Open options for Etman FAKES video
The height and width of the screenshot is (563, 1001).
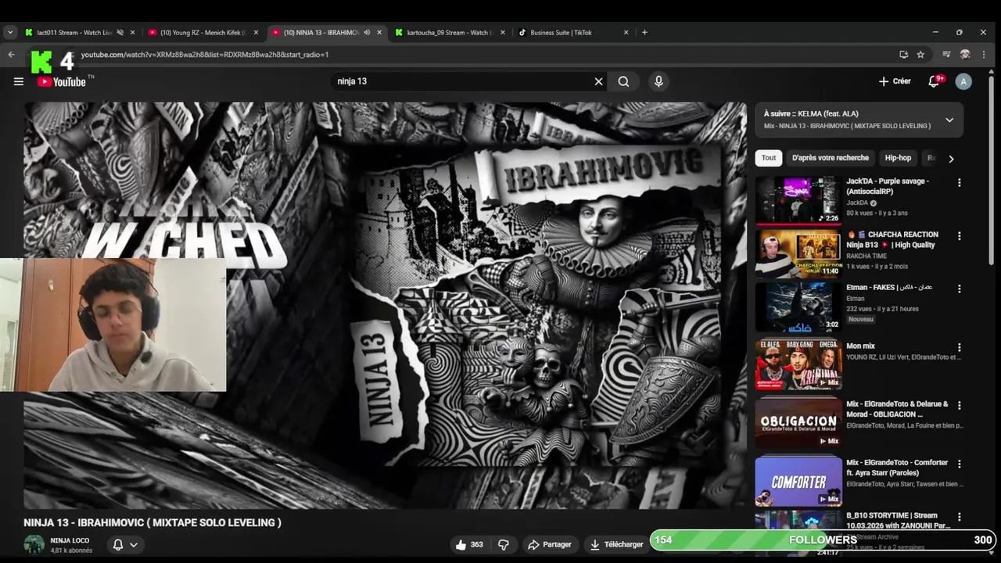(960, 289)
